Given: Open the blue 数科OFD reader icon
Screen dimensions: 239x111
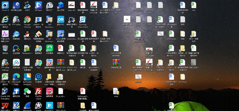Looking at the screenshot, I should pyautogui.click(x=61, y=19).
